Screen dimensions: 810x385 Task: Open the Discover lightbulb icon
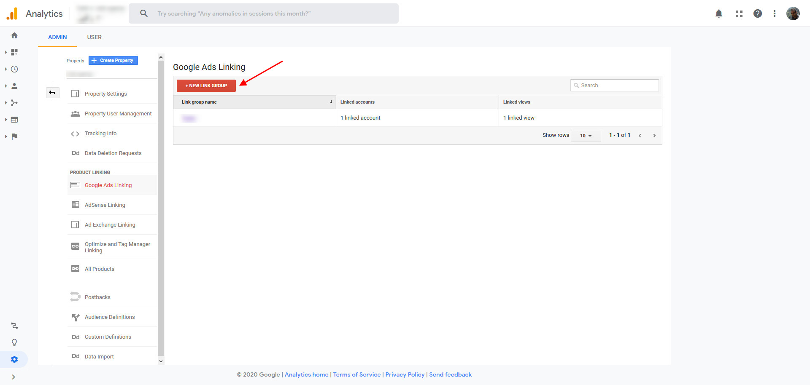14,342
